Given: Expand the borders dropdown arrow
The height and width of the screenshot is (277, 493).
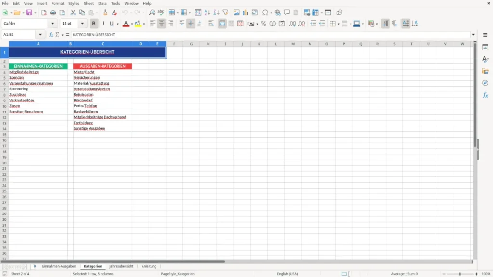Looking at the screenshot, I should coord(338,24).
